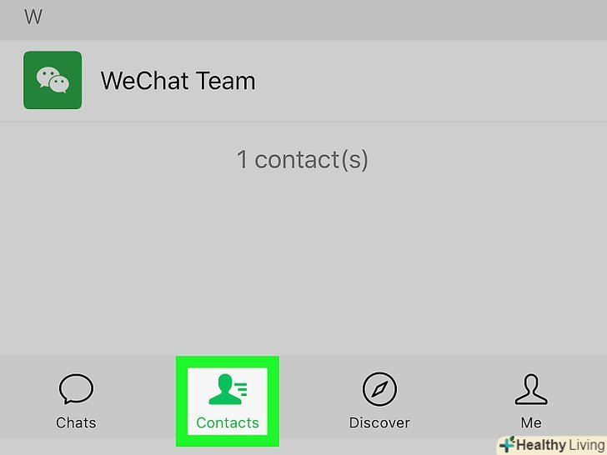
Task: Click the Healthy Living watermark logo
Action: click(x=552, y=445)
